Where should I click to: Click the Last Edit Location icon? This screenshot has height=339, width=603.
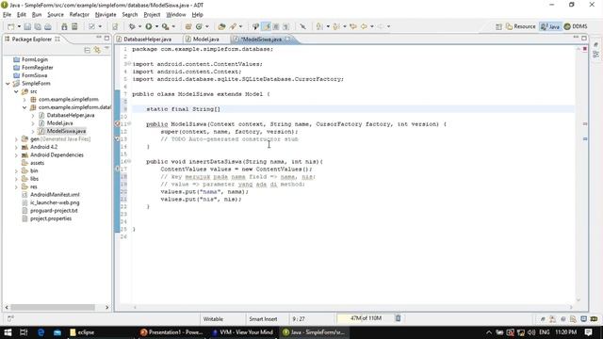pos(353,26)
